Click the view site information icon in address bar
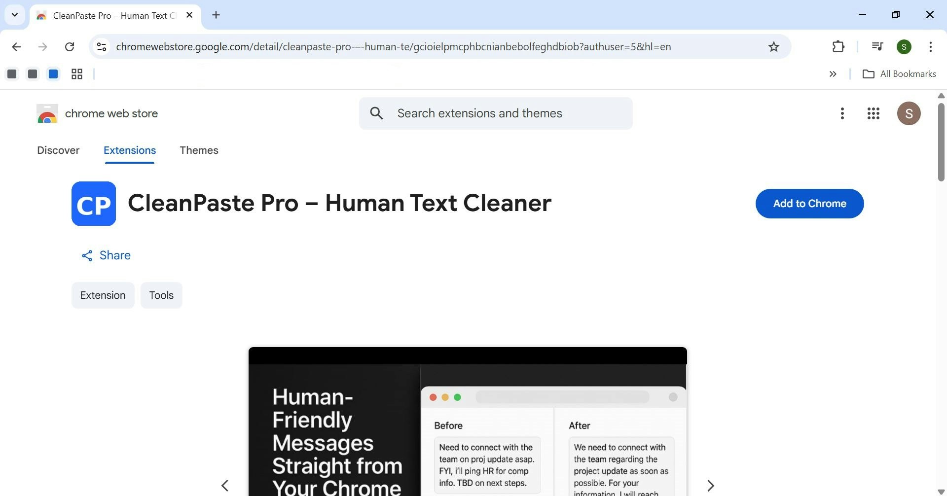Screen dimensions: 947x496 pos(102,46)
